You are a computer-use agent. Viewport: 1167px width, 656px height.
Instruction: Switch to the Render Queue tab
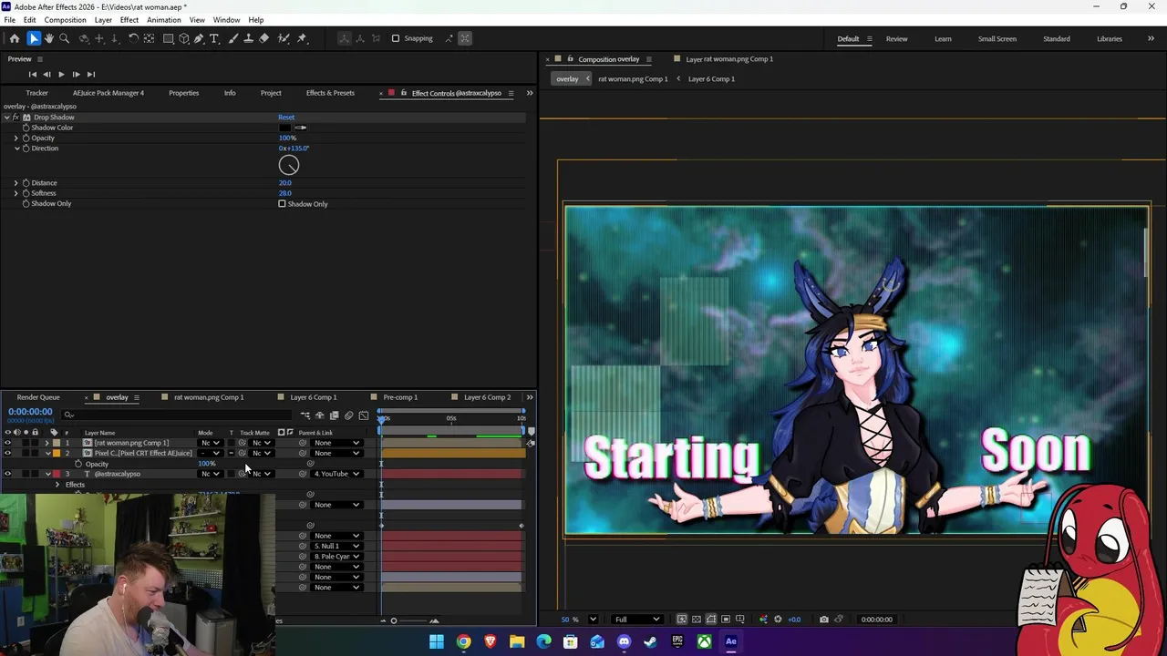(x=38, y=397)
